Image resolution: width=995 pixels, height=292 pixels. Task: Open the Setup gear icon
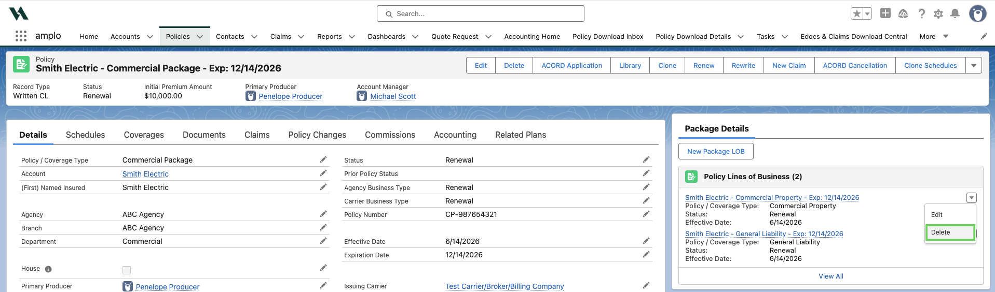pyautogui.click(x=938, y=14)
